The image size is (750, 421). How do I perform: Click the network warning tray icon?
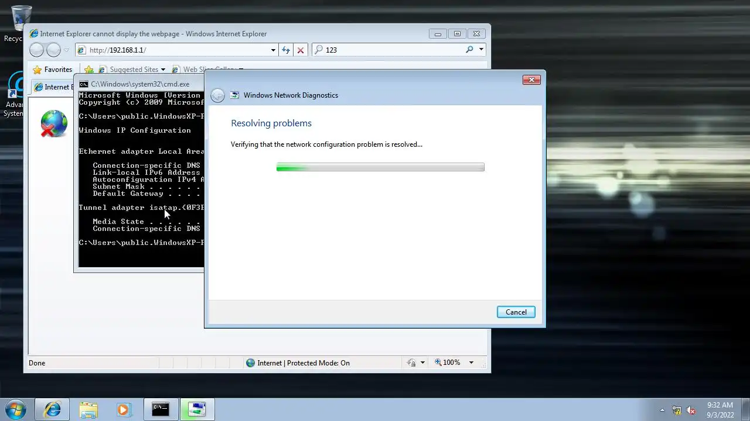677,410
